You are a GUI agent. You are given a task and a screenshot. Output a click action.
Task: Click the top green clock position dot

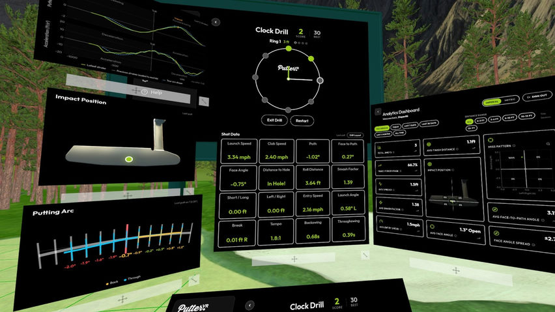(289, 48)
